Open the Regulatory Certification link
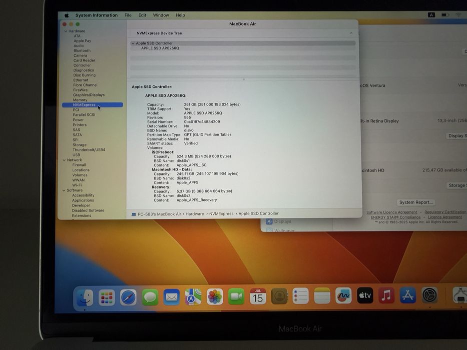The width and height of the screenshot is (467, 350). tap(445, 212)
